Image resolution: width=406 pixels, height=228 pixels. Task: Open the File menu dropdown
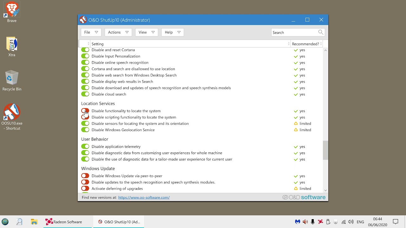tap(91, 32)
